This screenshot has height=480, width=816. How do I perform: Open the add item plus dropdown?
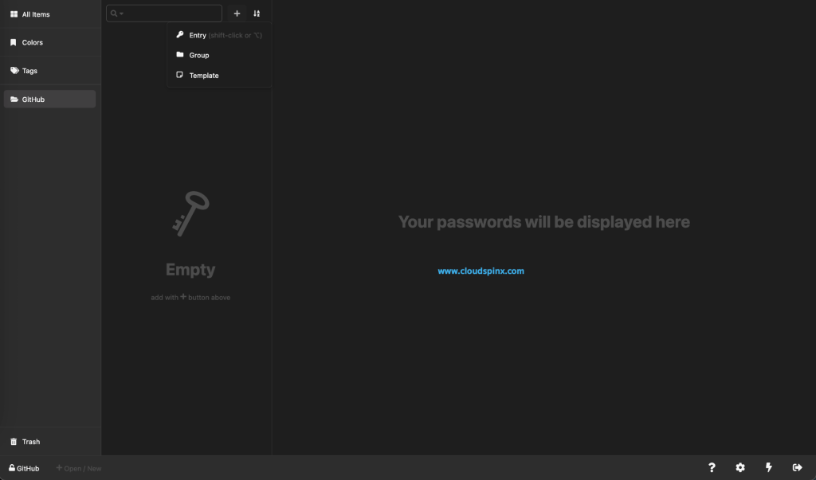pyautogui.click(x=237, y=13)
